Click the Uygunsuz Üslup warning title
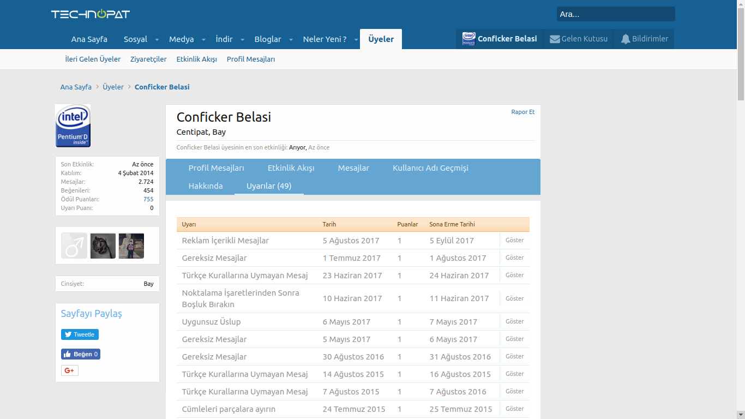The height and width of the screenshot is (419, 745). (x=211, y=322)
